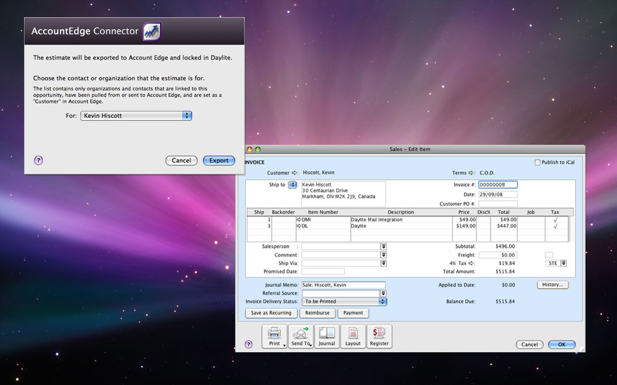Click the Date field
This screenshot has height=385, width=617.
[x=498, y=195]
